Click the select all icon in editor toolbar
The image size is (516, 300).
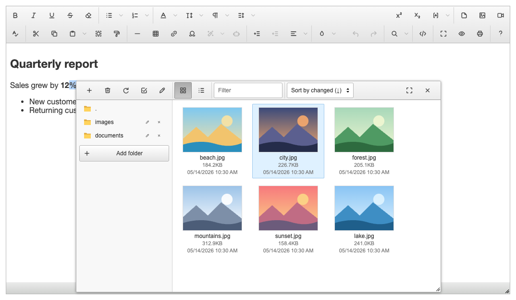pyautogui.click(x=98, y=34)
